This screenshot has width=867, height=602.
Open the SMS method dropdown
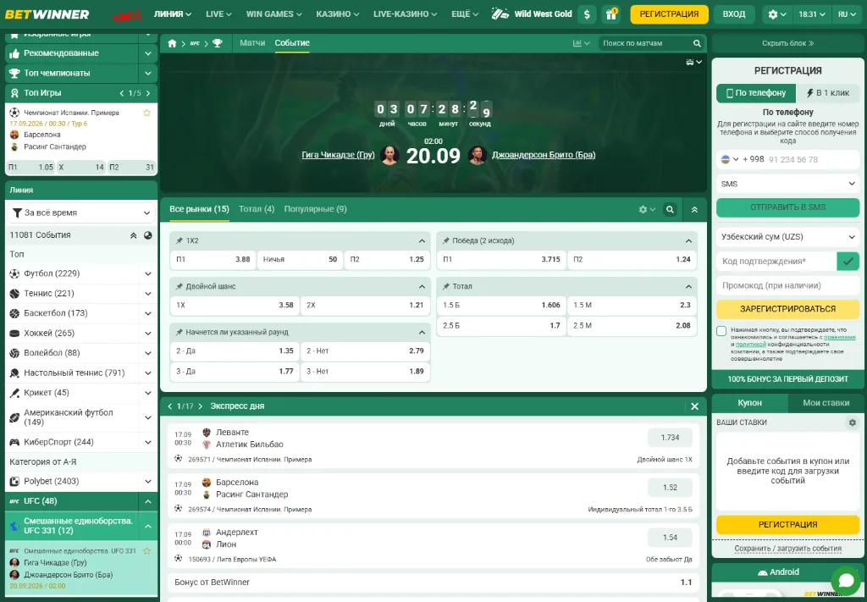(x=788, y=184)
